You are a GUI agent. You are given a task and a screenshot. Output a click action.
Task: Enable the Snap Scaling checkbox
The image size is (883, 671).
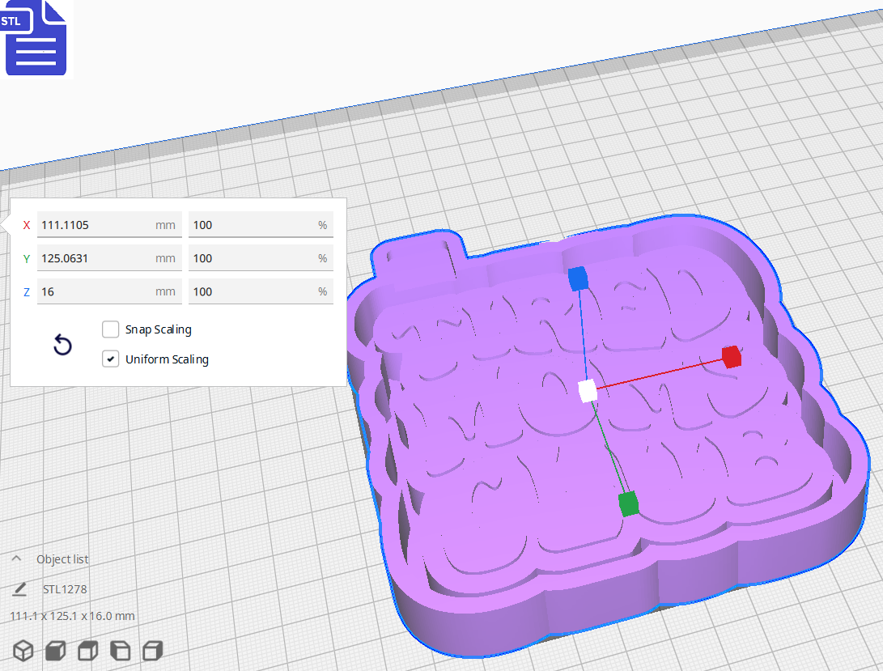(110, 329)
